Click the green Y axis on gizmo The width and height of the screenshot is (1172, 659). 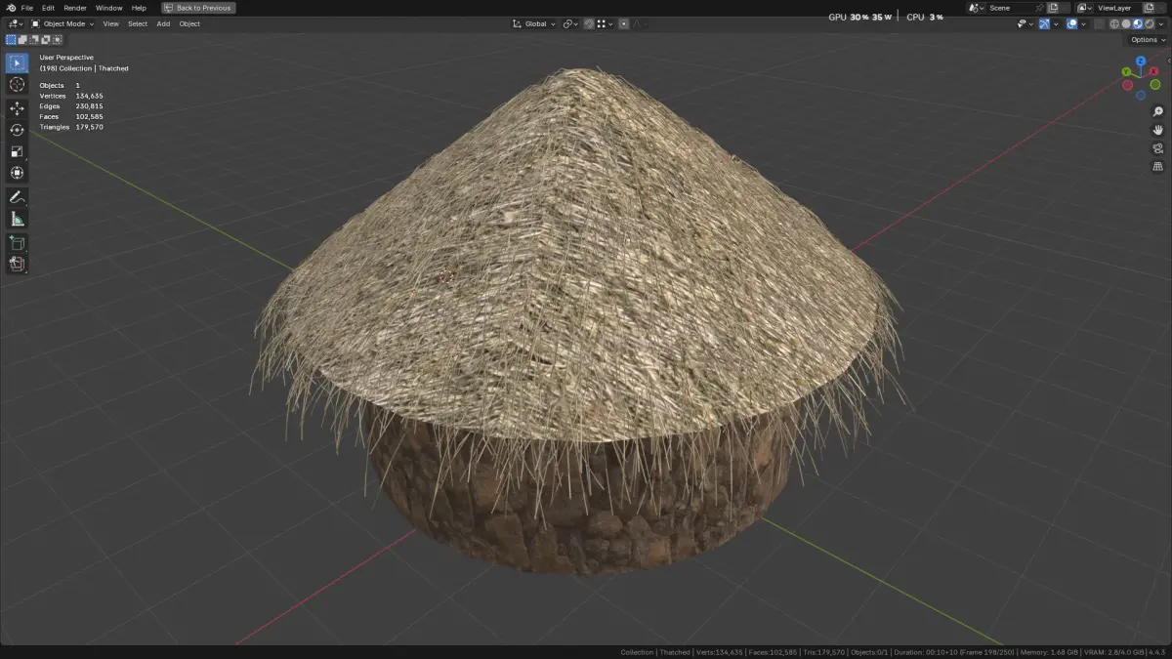coord(1127,71)
